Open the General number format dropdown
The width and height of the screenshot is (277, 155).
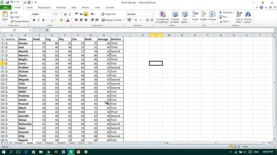pos(152,14)
